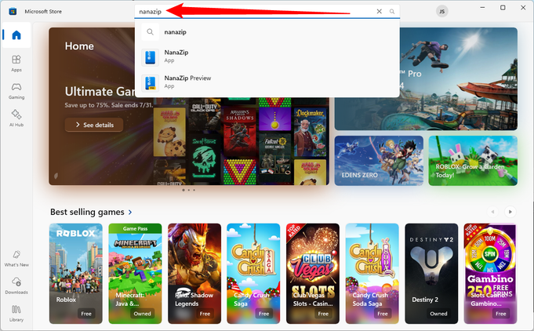The height and width of the screenshot is (331, 534).
Task: Expand the Best selling games section chevron
Action: click(x=130, y=212)
